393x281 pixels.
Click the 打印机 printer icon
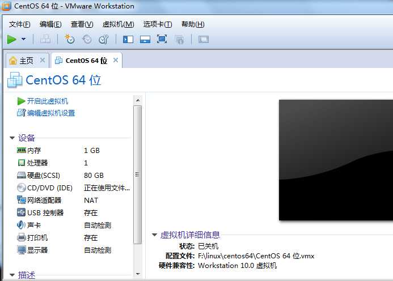22,237
